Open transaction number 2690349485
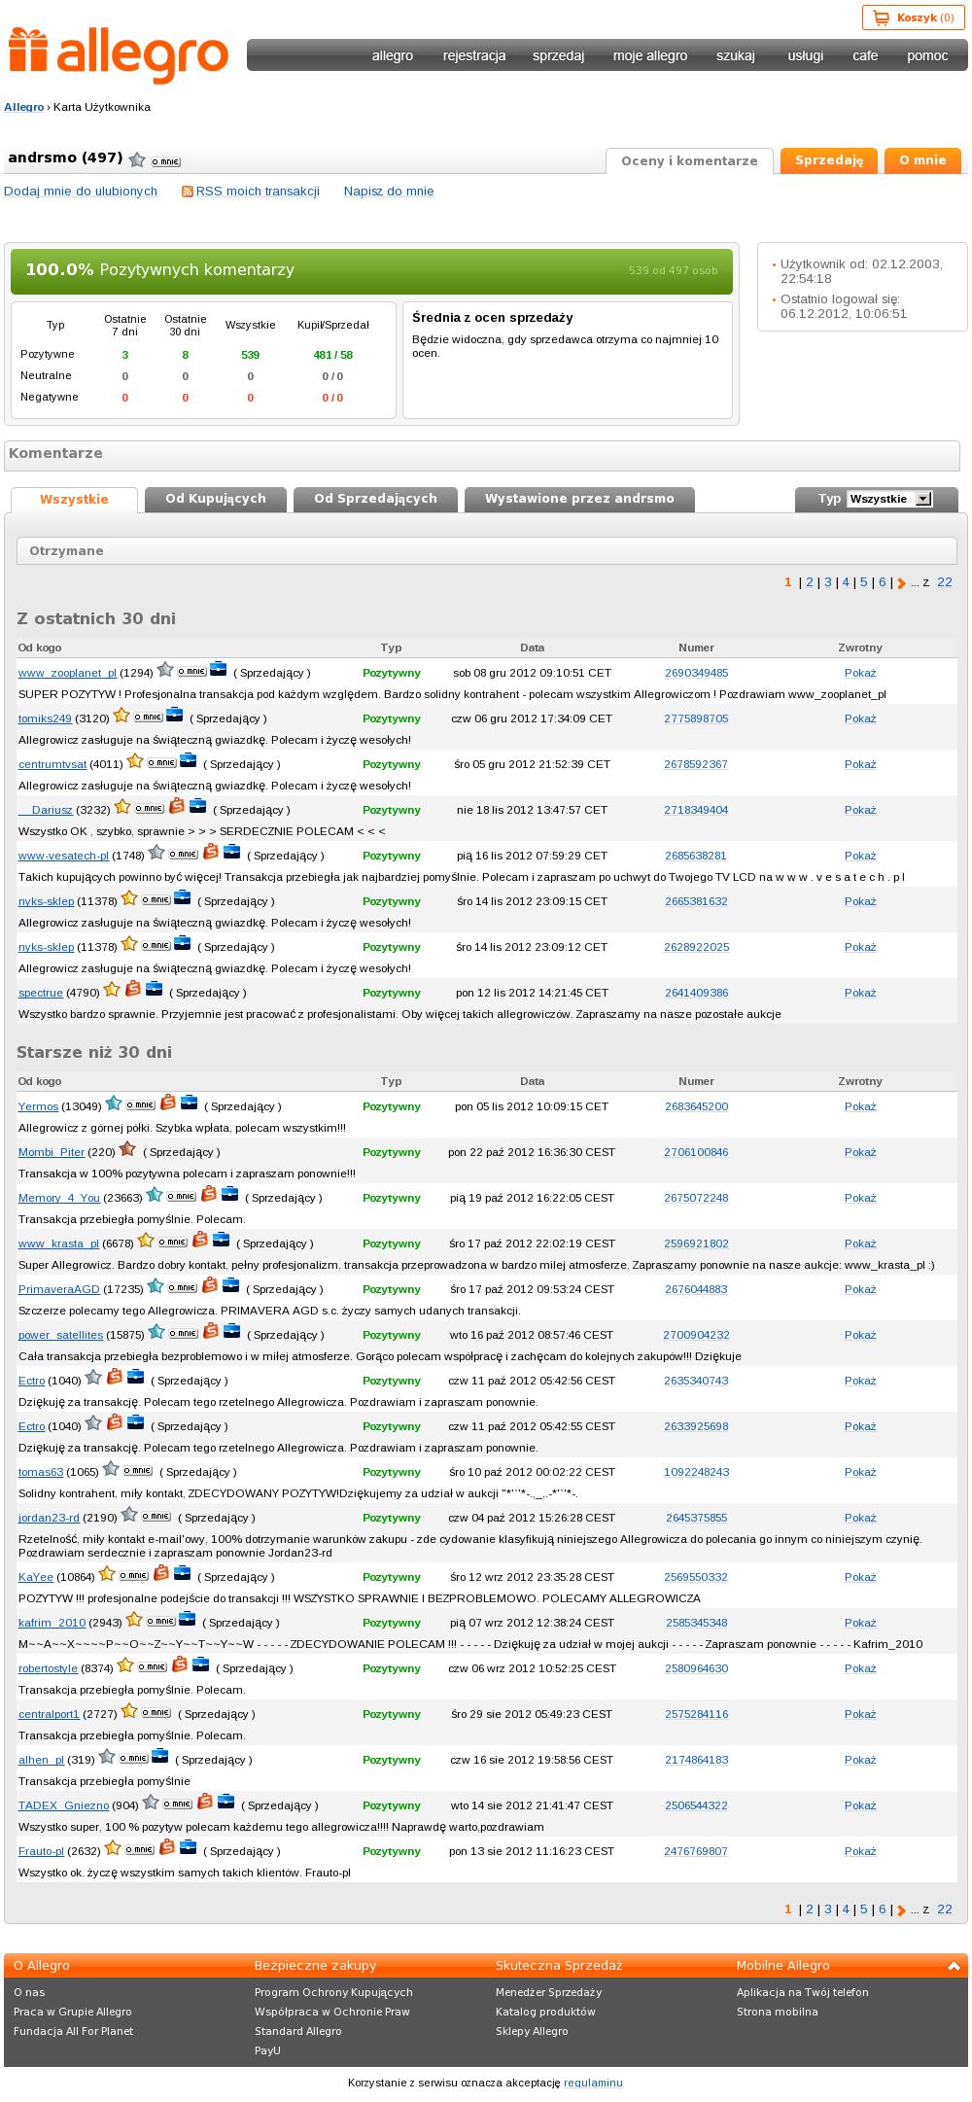The height and width of the screenshot is (2102, 972). (697, 673)
